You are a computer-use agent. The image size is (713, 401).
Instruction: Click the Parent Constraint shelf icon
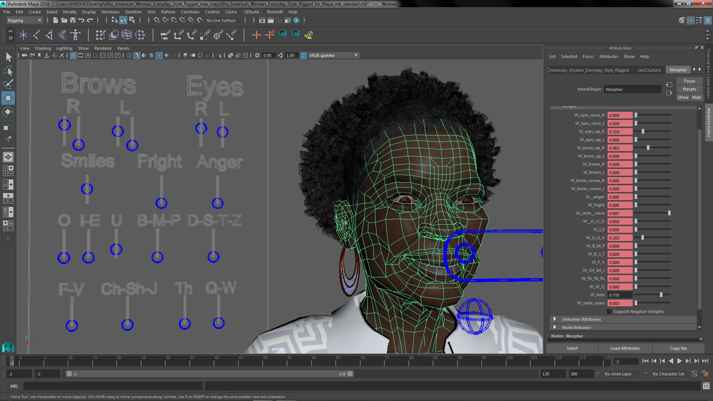(166, 35)
